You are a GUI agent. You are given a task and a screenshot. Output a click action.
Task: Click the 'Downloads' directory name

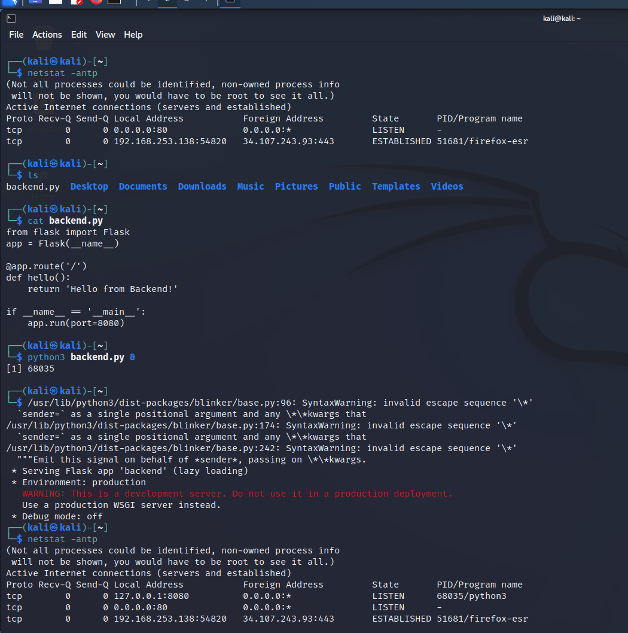pos(202,187)
